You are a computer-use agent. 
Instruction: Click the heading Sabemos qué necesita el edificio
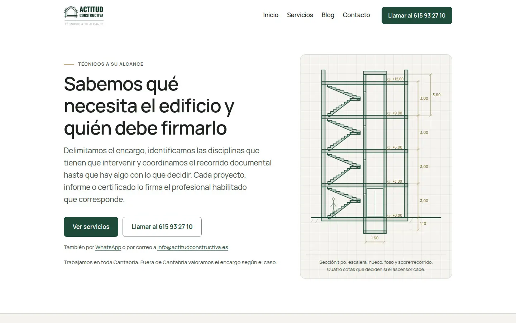(149, 106)
